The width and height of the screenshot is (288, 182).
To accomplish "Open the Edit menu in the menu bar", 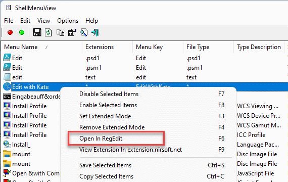I will [25, 21].
